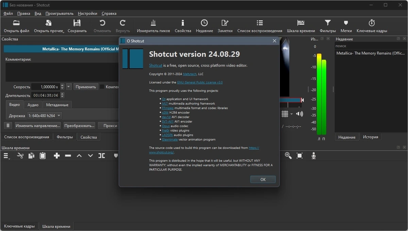Click the Метки markers toolbar icon

click(346, 23)
